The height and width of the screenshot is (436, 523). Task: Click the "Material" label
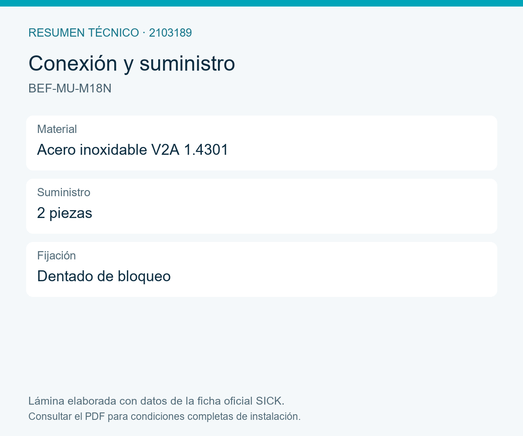[57, 129]
